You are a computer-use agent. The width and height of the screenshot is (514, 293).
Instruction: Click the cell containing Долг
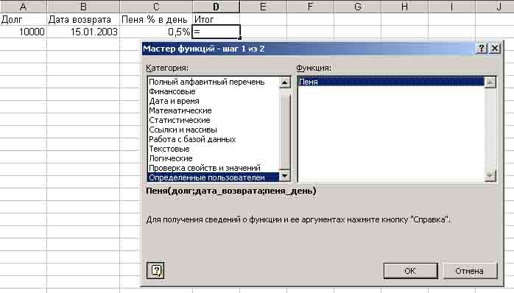pos(23,19)
